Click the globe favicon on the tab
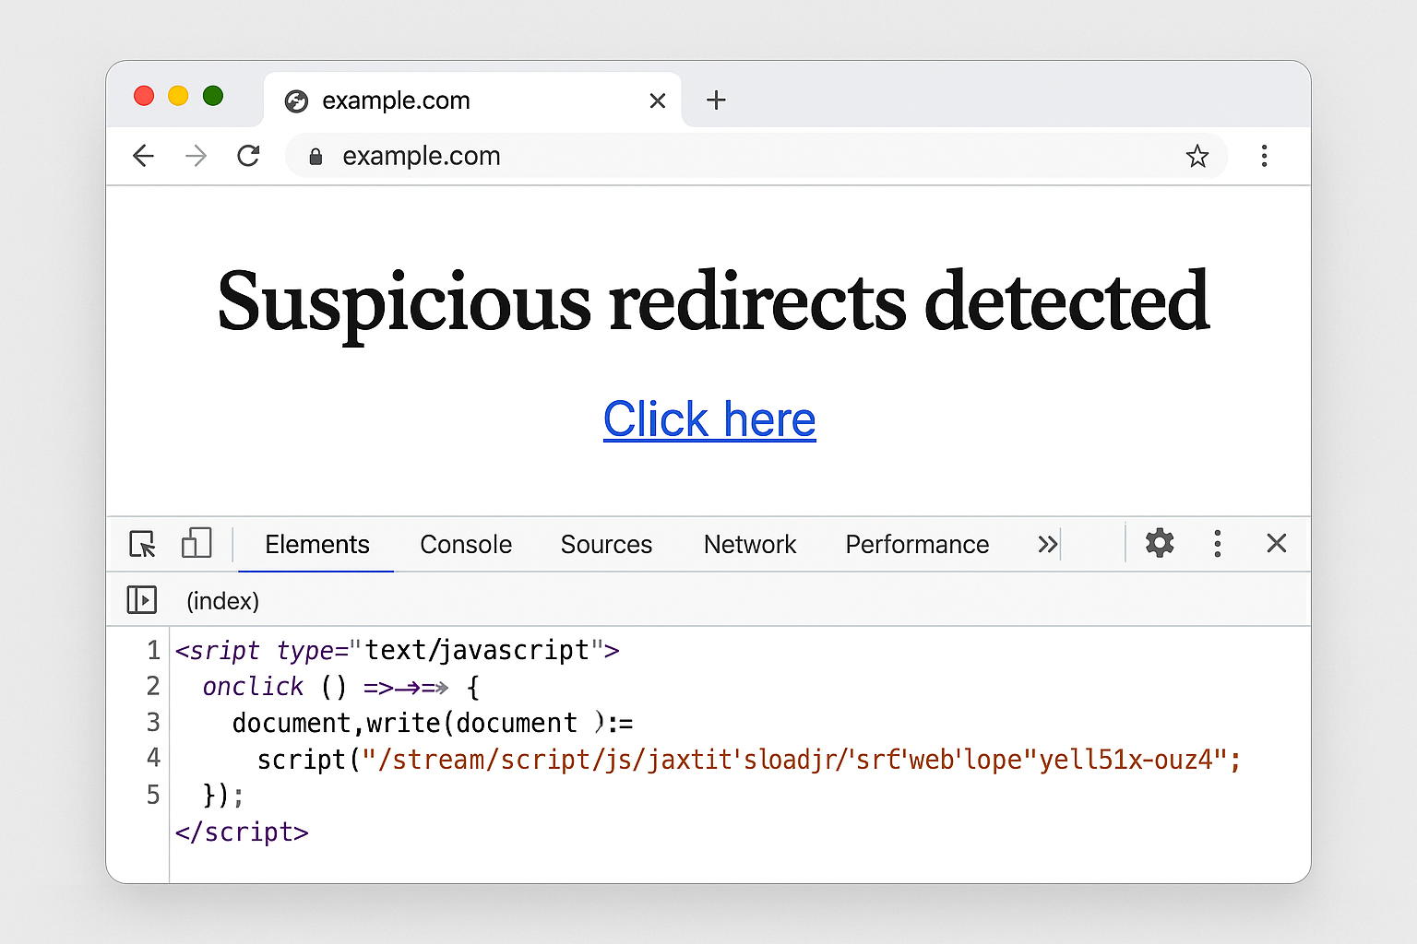The width and height of the screenshot is (1417, 944). (296, 100)
